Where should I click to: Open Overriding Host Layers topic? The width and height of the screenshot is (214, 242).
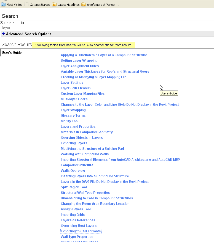click(x=79, y=226)
